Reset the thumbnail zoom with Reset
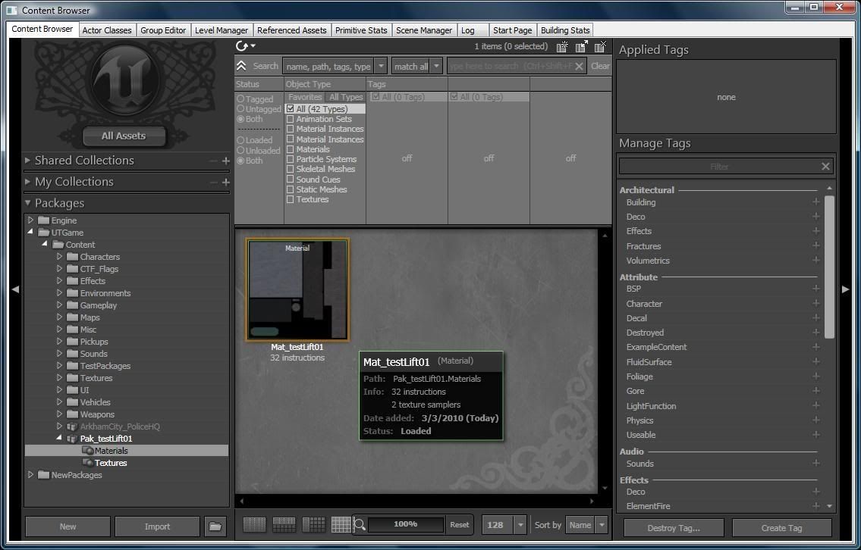861x550 pixels. tap(460, 525)
